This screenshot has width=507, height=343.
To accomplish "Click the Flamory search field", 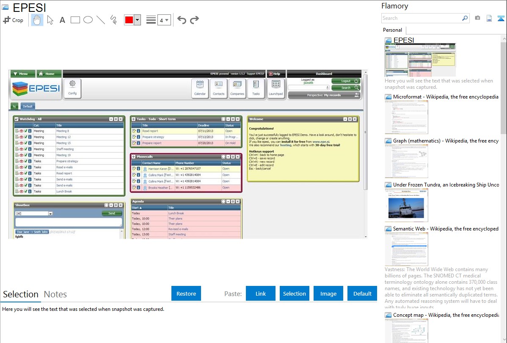I will 421,18.
